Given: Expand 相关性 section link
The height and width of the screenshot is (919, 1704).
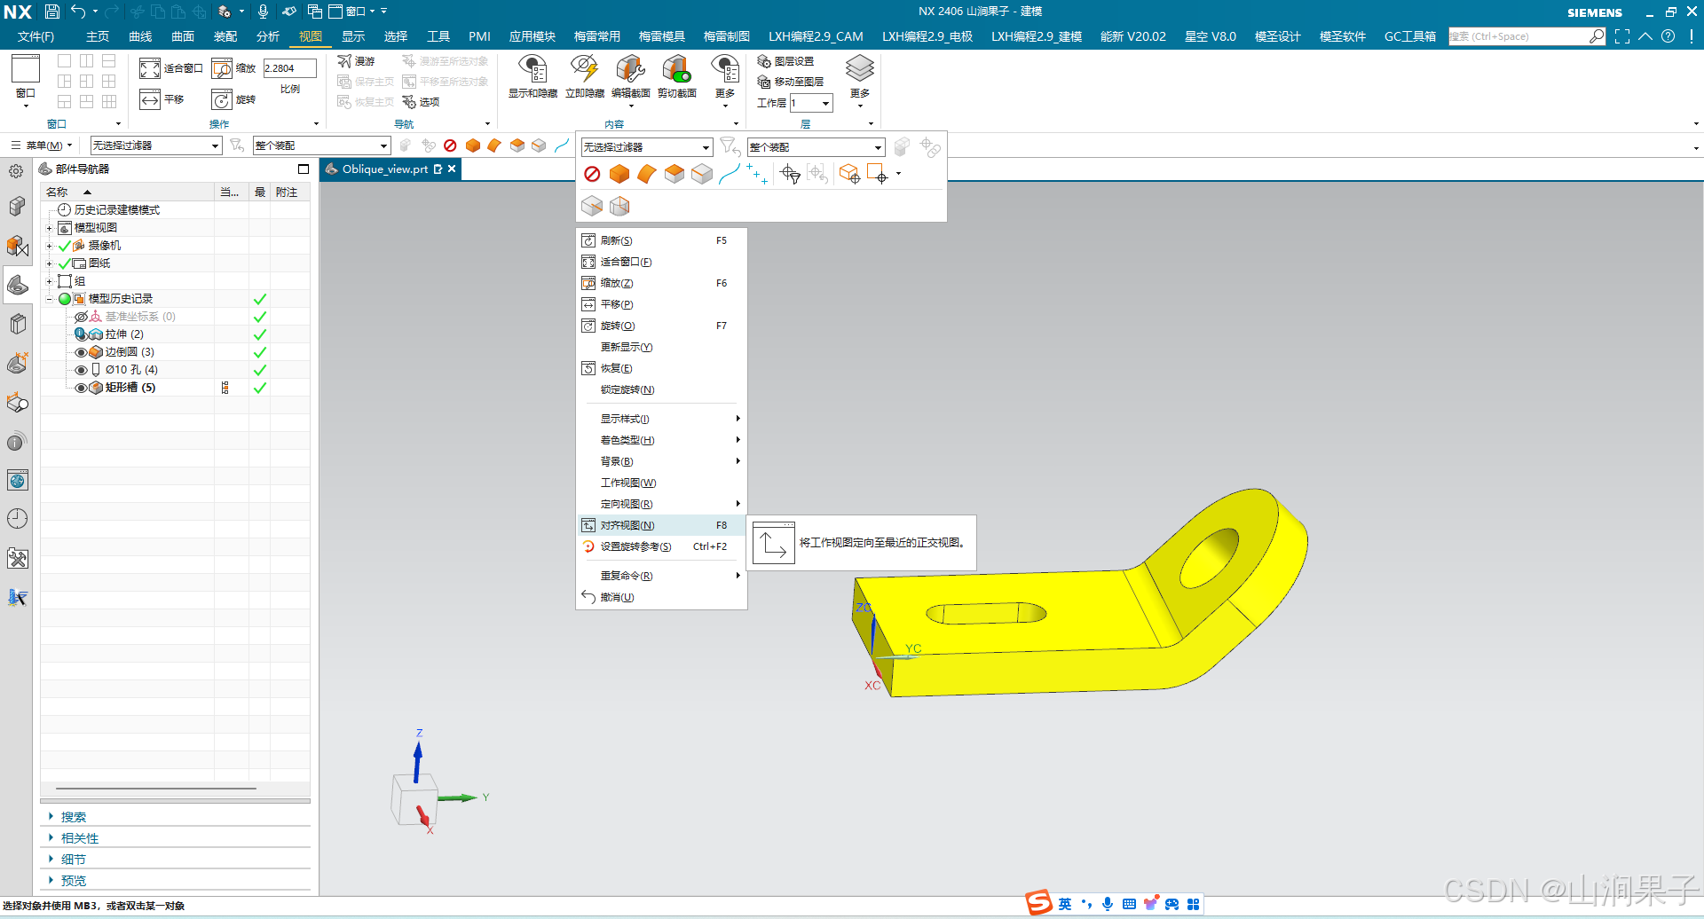Looking at the screenshot, I should [x=80, y=838].
